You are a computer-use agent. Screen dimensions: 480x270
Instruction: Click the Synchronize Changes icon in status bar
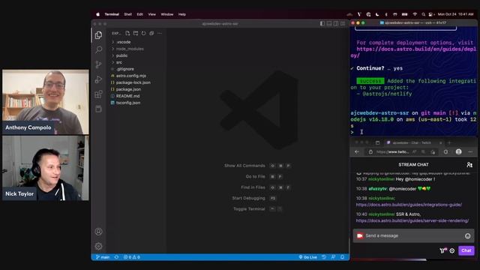point(117,257)
